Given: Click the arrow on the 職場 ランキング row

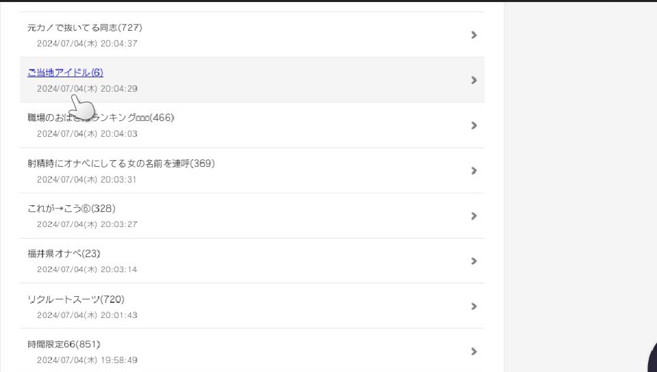Looking at the screenshot, I should 474,125.
